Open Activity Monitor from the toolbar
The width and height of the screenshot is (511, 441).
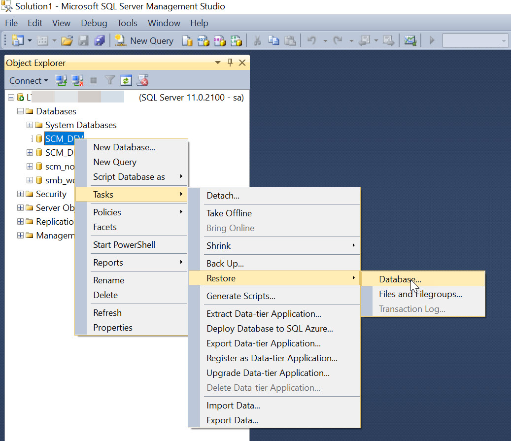point(410,40)
